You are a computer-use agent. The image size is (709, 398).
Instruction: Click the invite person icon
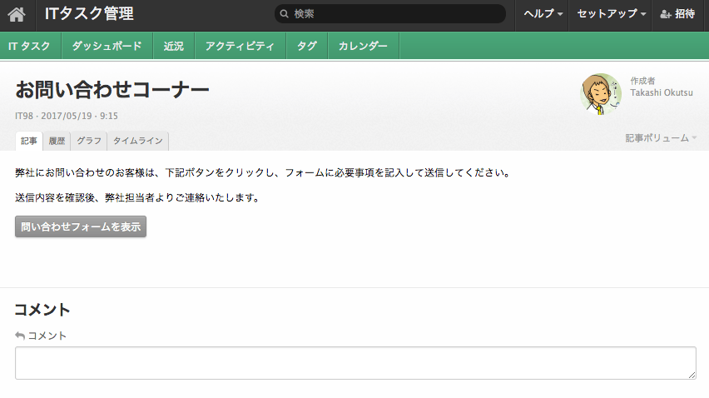(666, 14)
